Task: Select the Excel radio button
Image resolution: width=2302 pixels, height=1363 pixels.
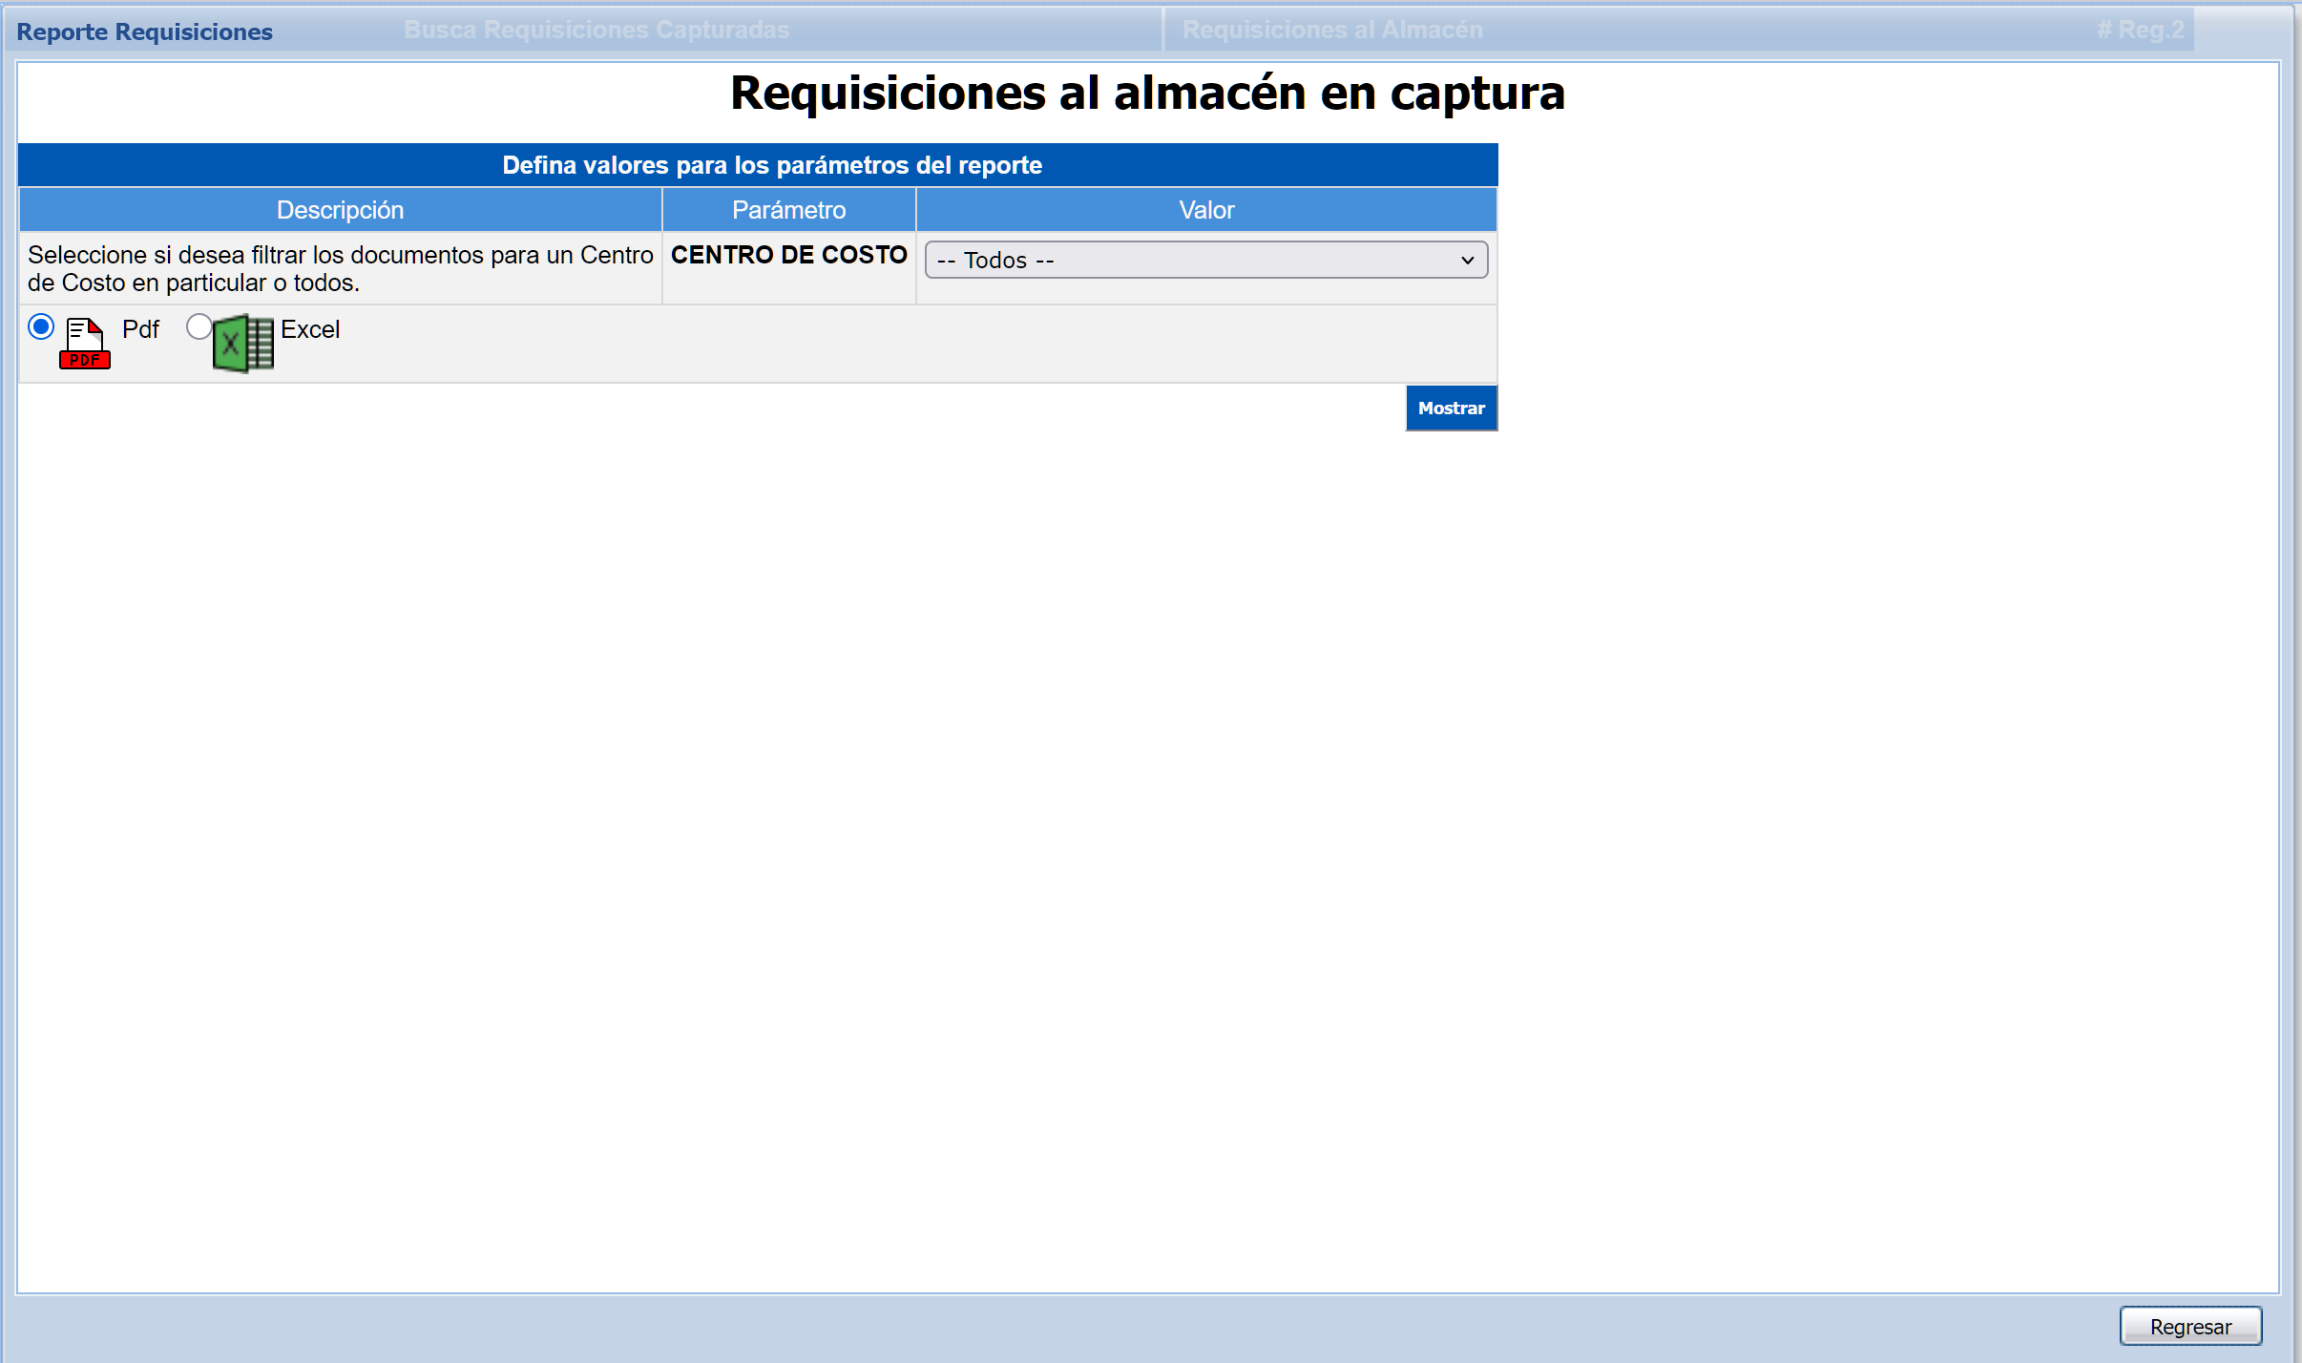Action: tap(199, 327)
